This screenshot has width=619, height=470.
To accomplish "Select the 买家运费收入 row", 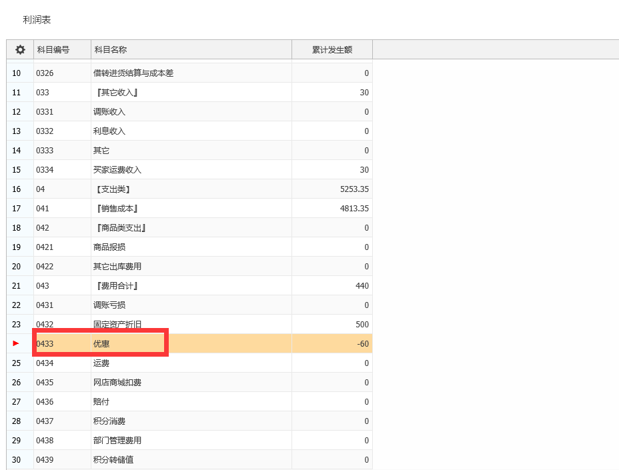I will (189, 170).
